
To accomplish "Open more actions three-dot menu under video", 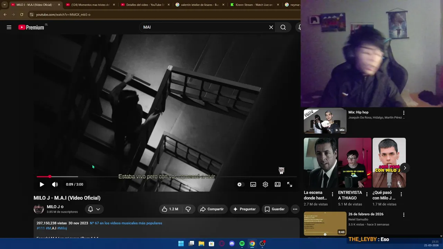I will click(x=295, y=209).
